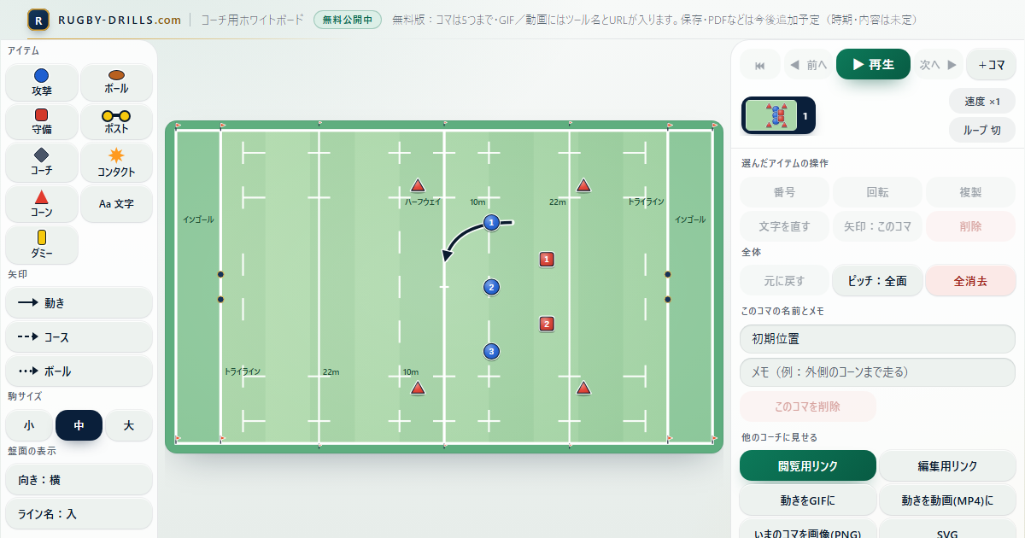Set piece size to 大
The height and width of the screenshot is (538, 1025).
coord(129,425)
